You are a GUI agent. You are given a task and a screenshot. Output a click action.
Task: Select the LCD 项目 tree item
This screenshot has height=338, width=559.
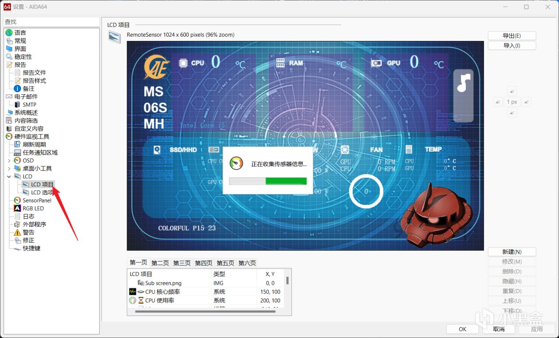click(x=42, y=185)
